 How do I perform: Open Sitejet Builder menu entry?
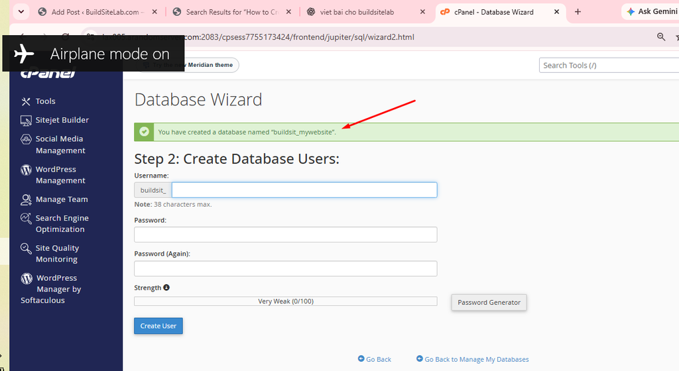click(x=62, y=120)
